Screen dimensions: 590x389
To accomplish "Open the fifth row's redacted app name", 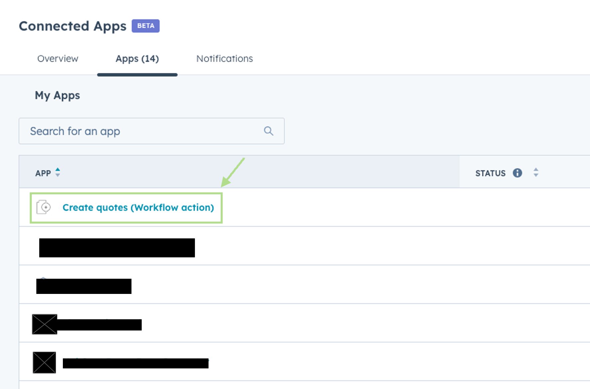I will [135, 363].
